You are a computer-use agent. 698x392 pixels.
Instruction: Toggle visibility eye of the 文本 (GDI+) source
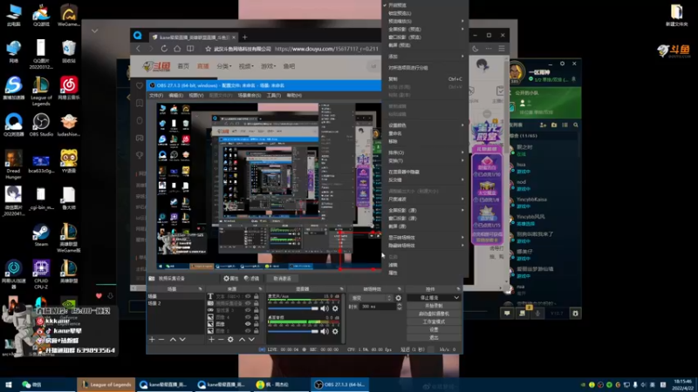248,296
